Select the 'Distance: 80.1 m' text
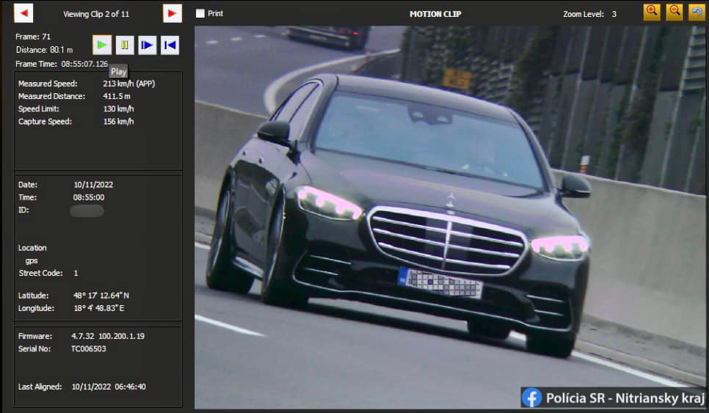Image resolution: width=709 pixels, height=413 pixels. (x=44, y=50)
